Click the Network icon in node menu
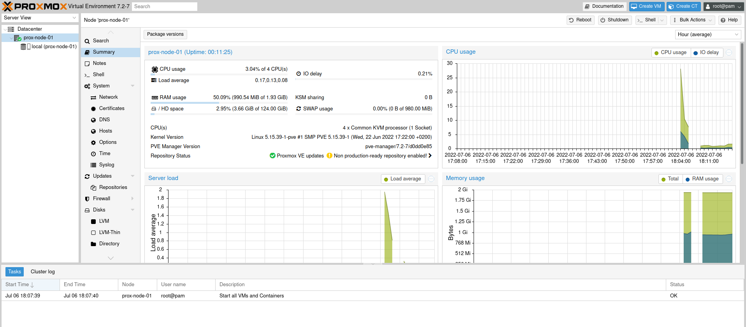The height and width of the screenshot is (327, 746). (x=93, y=97)
